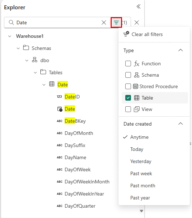Click the ABC type icon beside DaySuffix

[60, 145]
